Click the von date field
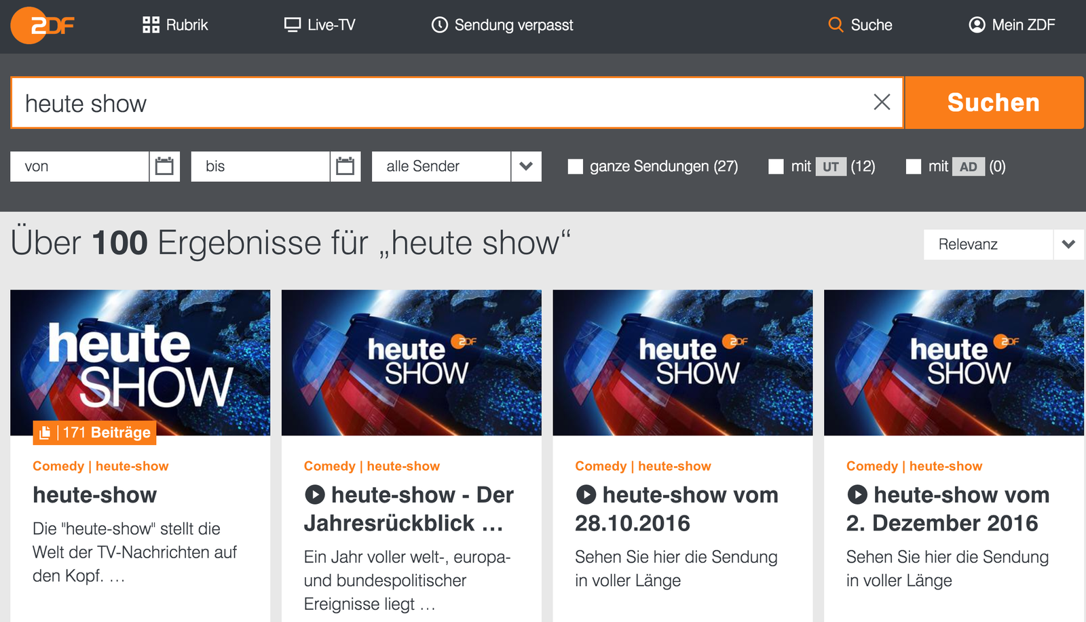 (x=80, y=166)
